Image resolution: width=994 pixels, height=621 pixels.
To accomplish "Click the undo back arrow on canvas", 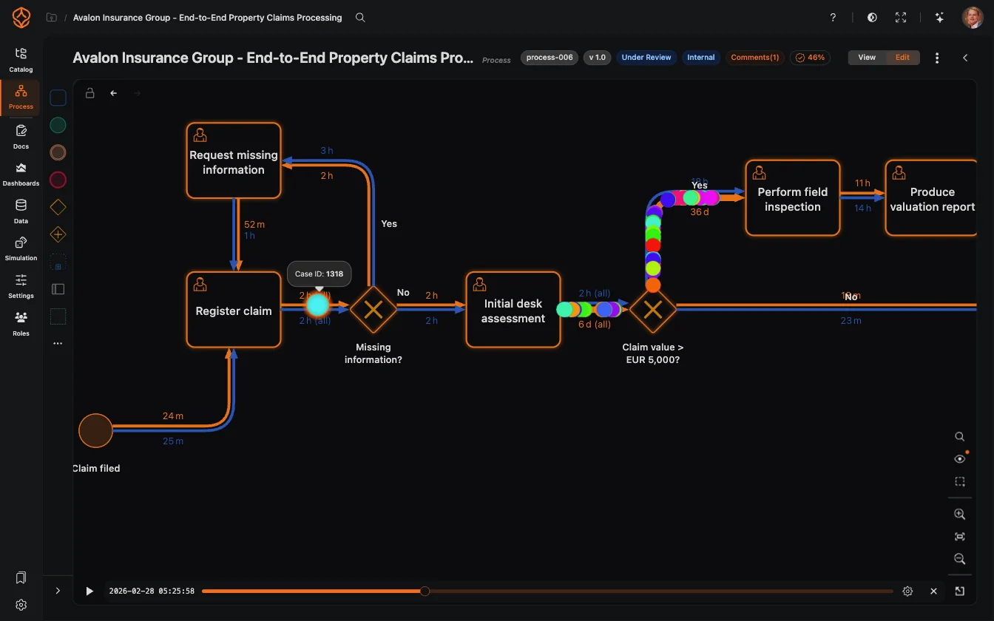I will (113, 93).
